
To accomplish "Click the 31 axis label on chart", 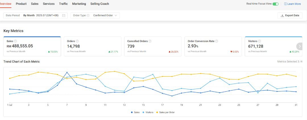I will pos(296,105).
